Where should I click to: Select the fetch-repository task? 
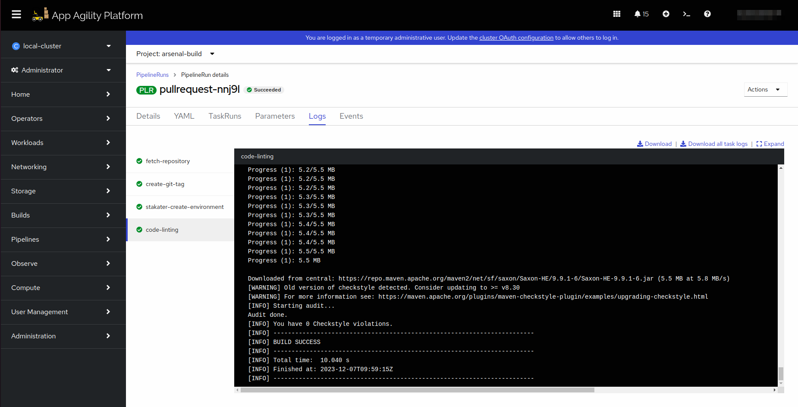coord(168,161)
